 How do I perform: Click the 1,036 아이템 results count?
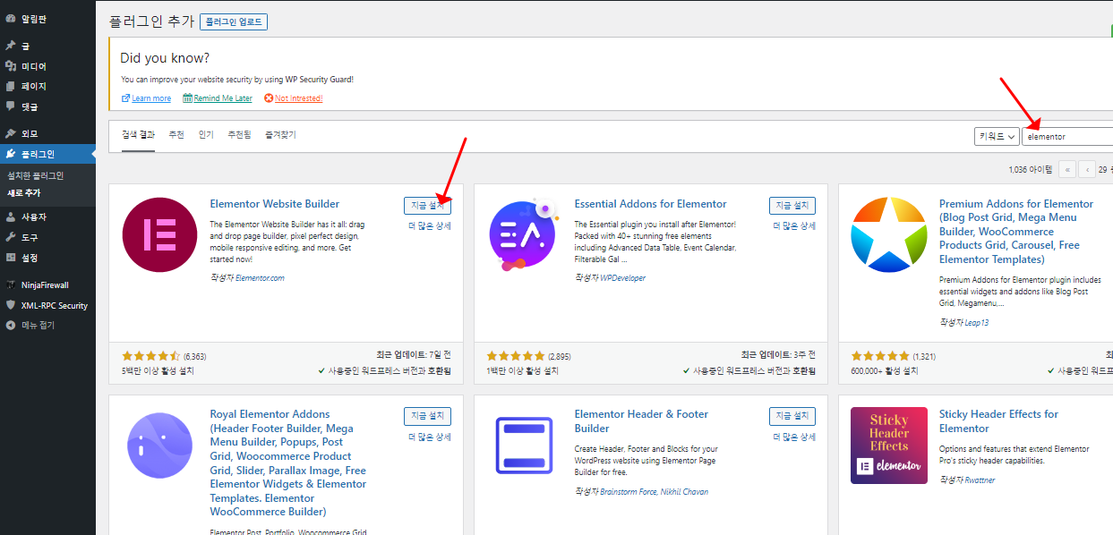1030,169
